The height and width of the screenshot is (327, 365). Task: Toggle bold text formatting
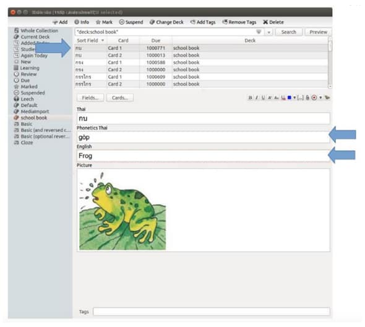(250, 98)
